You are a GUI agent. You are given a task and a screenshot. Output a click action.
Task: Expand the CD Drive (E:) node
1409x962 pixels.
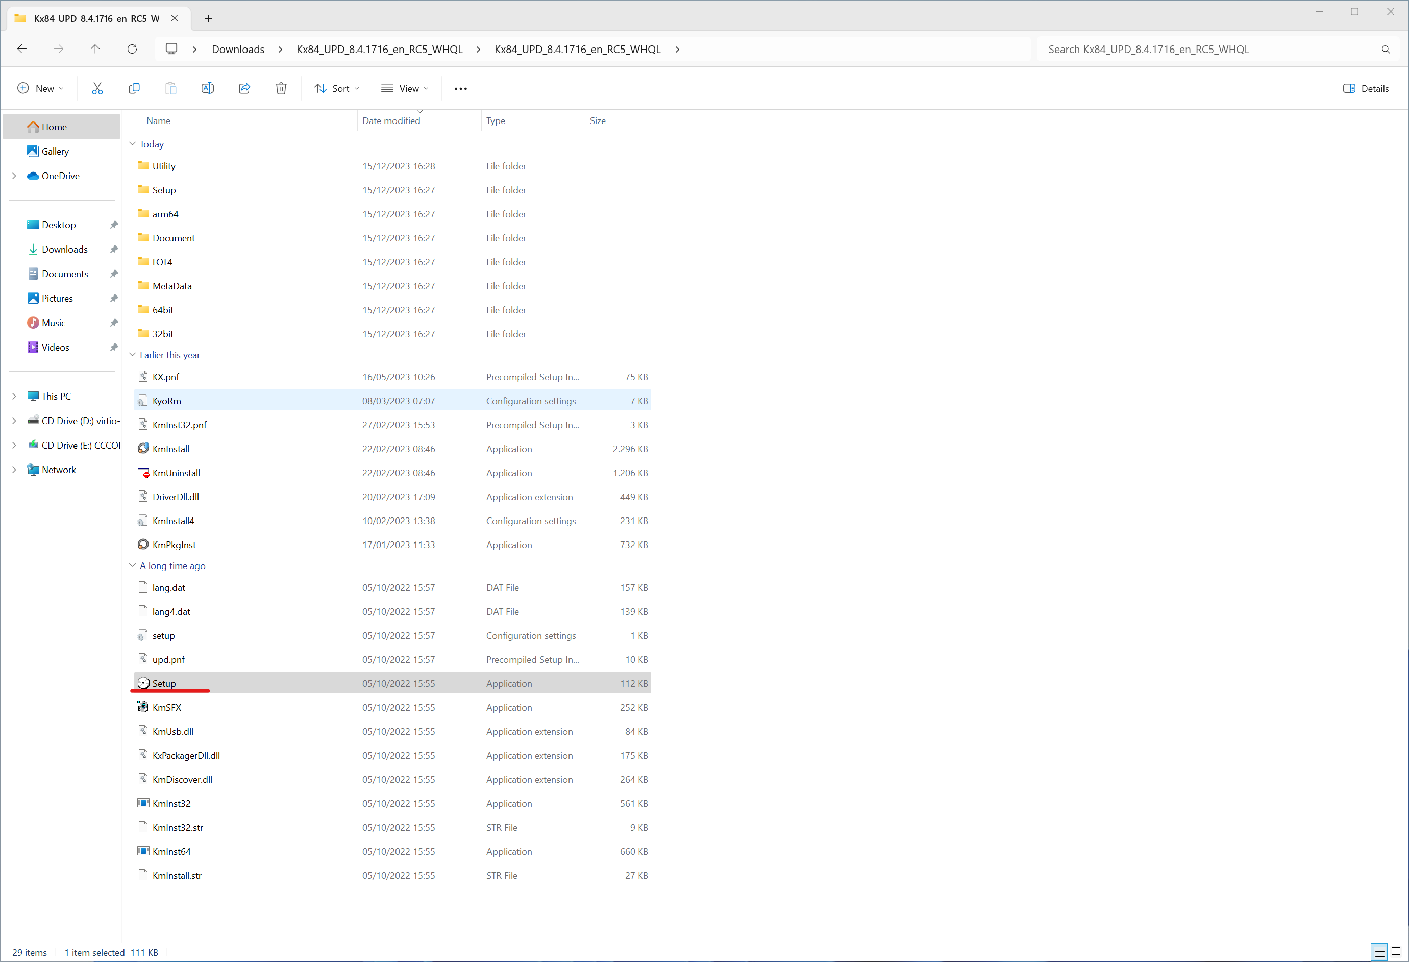(x=14, y=446)
